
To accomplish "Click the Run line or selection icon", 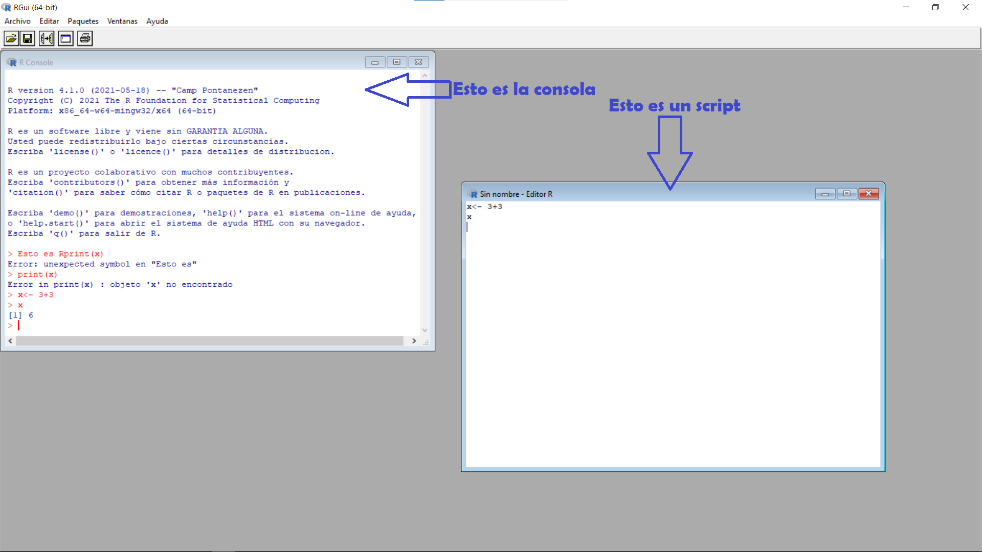I will 47,38.
